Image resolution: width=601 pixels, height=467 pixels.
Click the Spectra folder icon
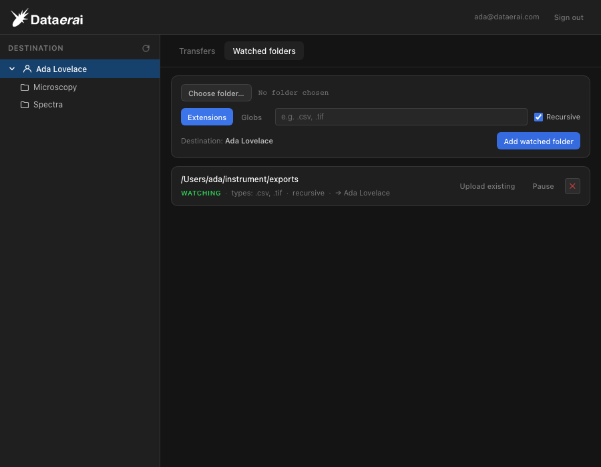pyautogui.click(x=25, y=105)
